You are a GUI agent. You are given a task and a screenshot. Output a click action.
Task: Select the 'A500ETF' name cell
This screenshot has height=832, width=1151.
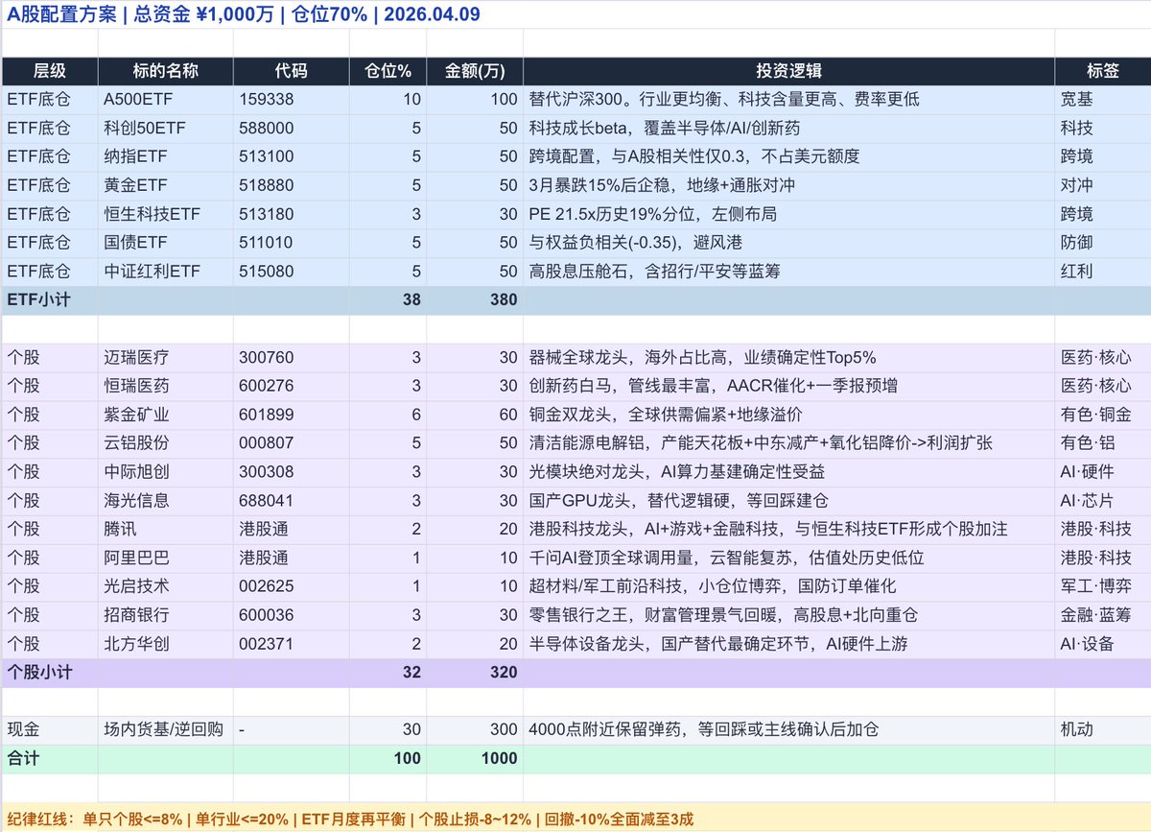(x=165, y=99)
